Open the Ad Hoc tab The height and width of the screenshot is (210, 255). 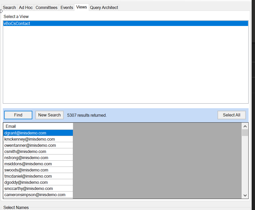[26, 8]
